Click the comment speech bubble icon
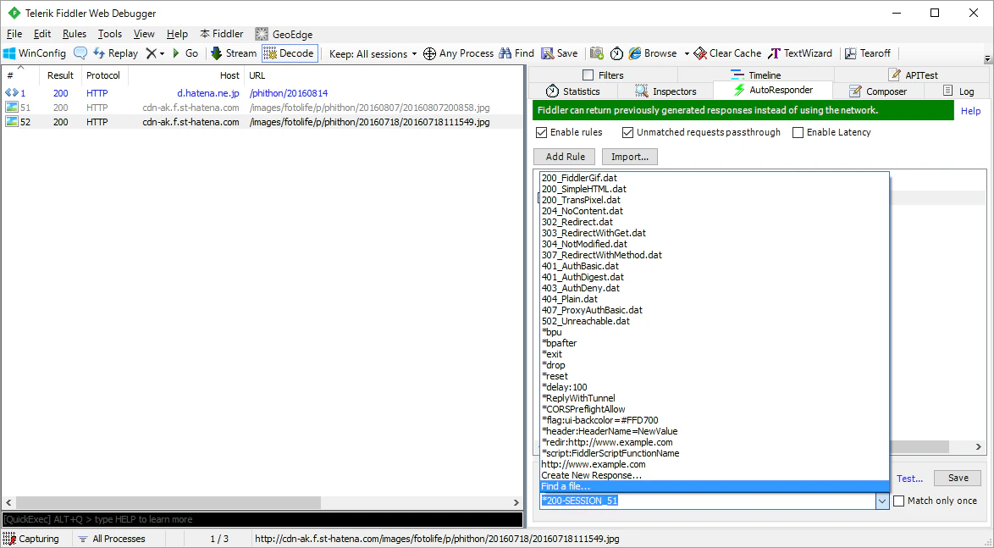The width and height of the screenshot is (994, 548). click(80, 53)
